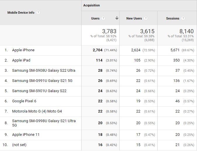Open Samsung SM-S901U Galaxy S22 link
Image resolution: width=197 pixels, height=151 pixels.
click(39, 91)
